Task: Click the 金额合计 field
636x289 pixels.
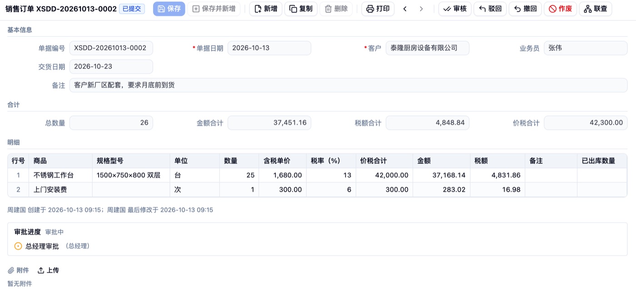Action: [269, 122]
